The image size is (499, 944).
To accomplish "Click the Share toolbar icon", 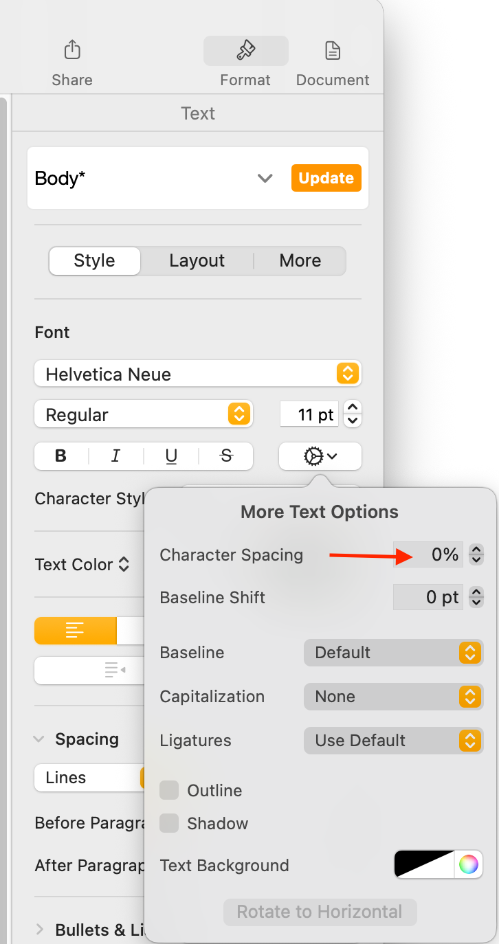I will tap(72, 50).
